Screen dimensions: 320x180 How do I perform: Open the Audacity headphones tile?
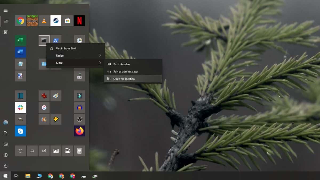(x=79, y=108)
